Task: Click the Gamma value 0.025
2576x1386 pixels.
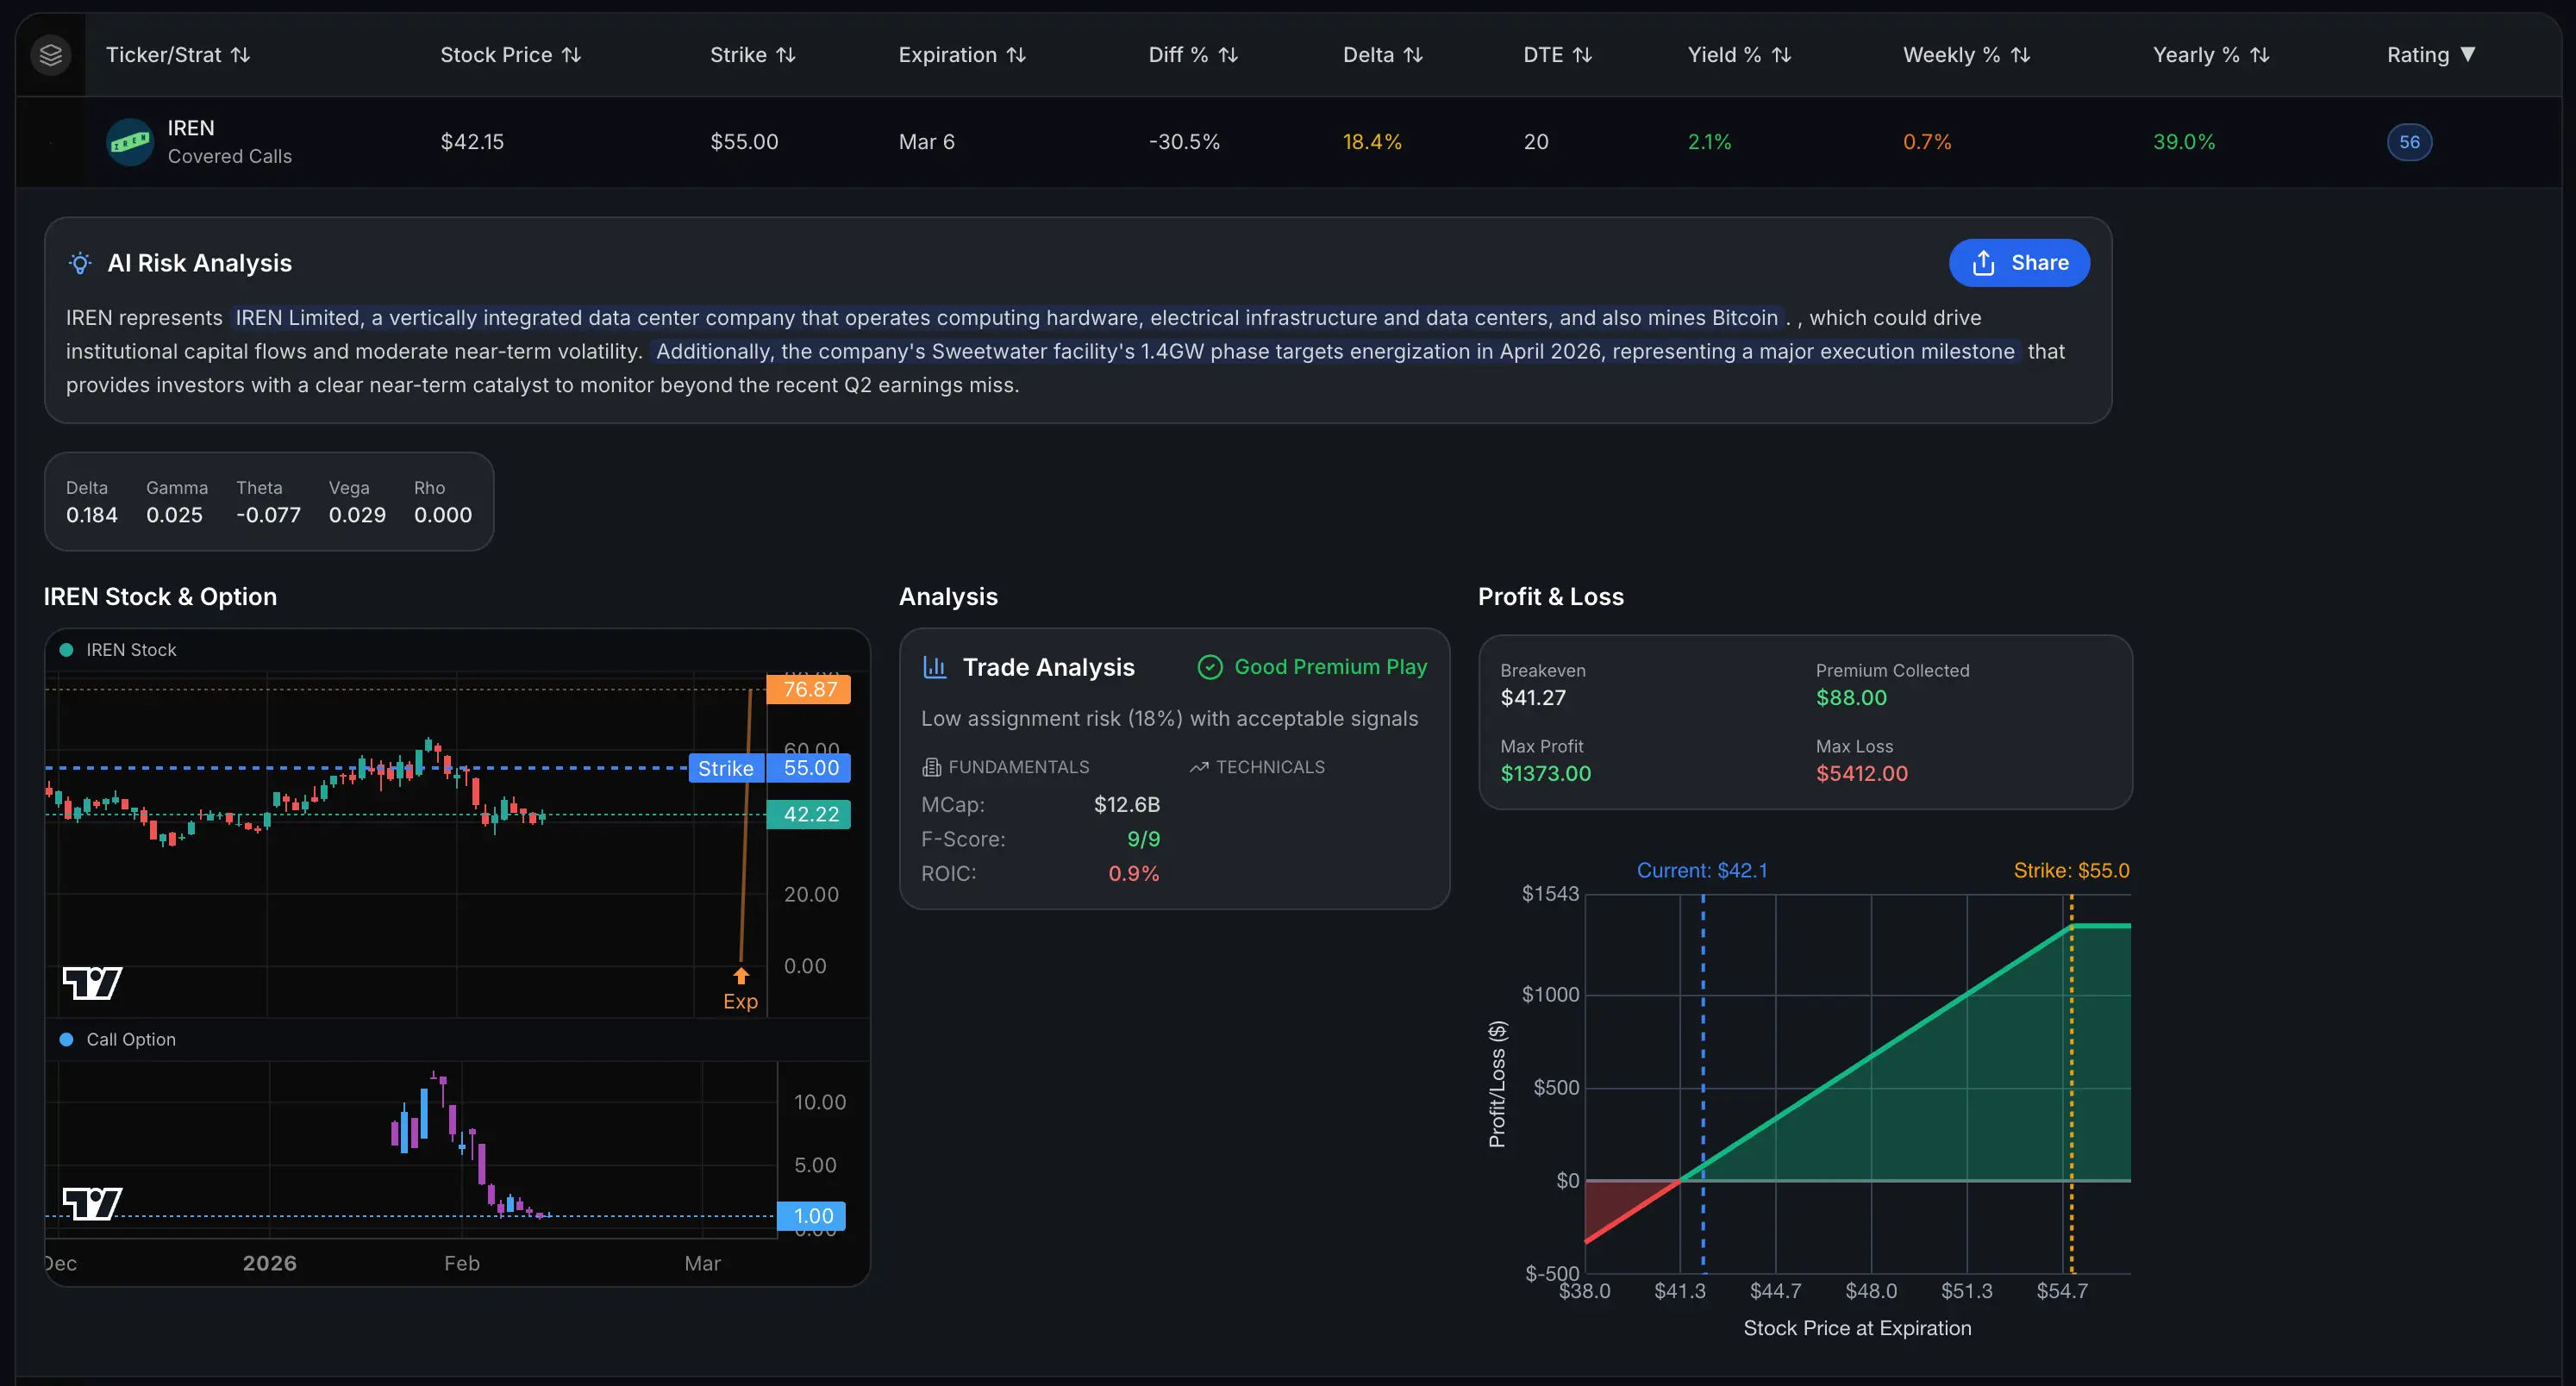Action: (174, 515)
